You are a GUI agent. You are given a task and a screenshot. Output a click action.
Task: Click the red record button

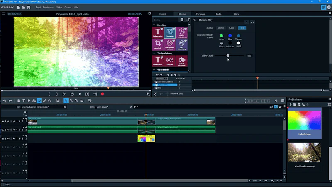(x=103, y=94)
